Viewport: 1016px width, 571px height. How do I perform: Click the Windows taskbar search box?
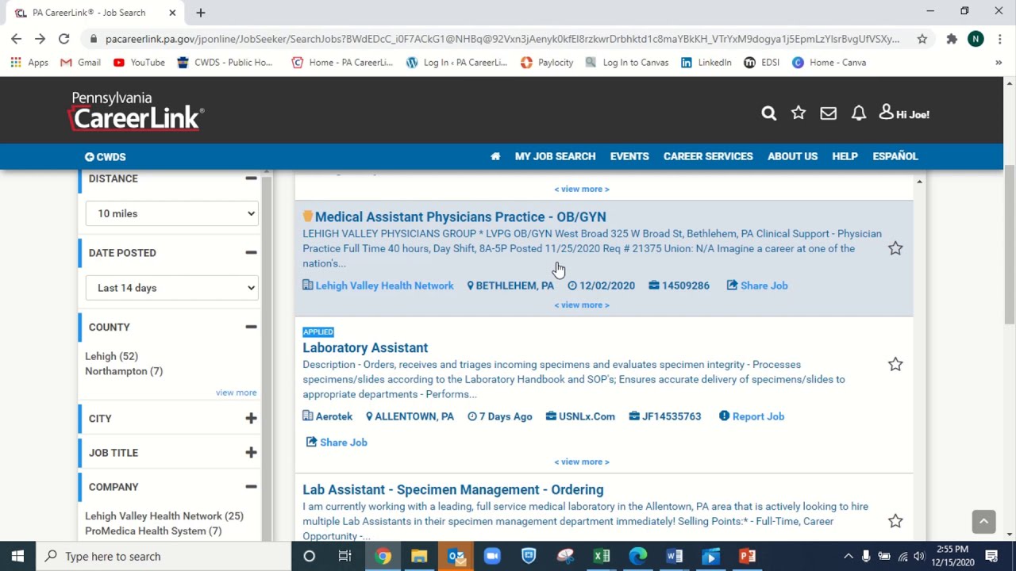(164, 556)
